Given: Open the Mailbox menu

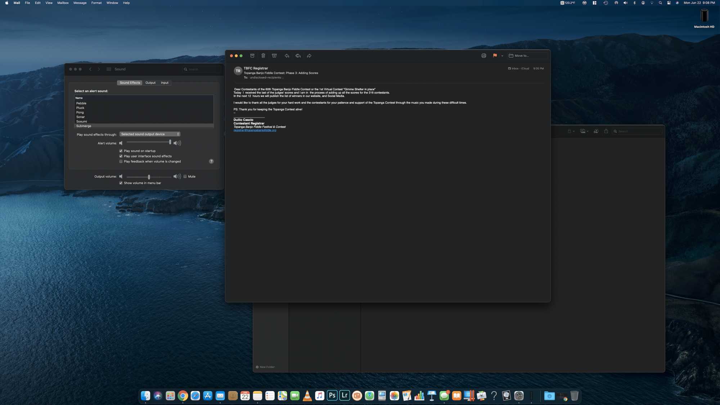Looking at the screenshot, I should (63, 3).
